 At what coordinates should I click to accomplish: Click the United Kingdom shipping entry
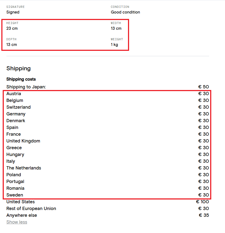tap(108, 141)
